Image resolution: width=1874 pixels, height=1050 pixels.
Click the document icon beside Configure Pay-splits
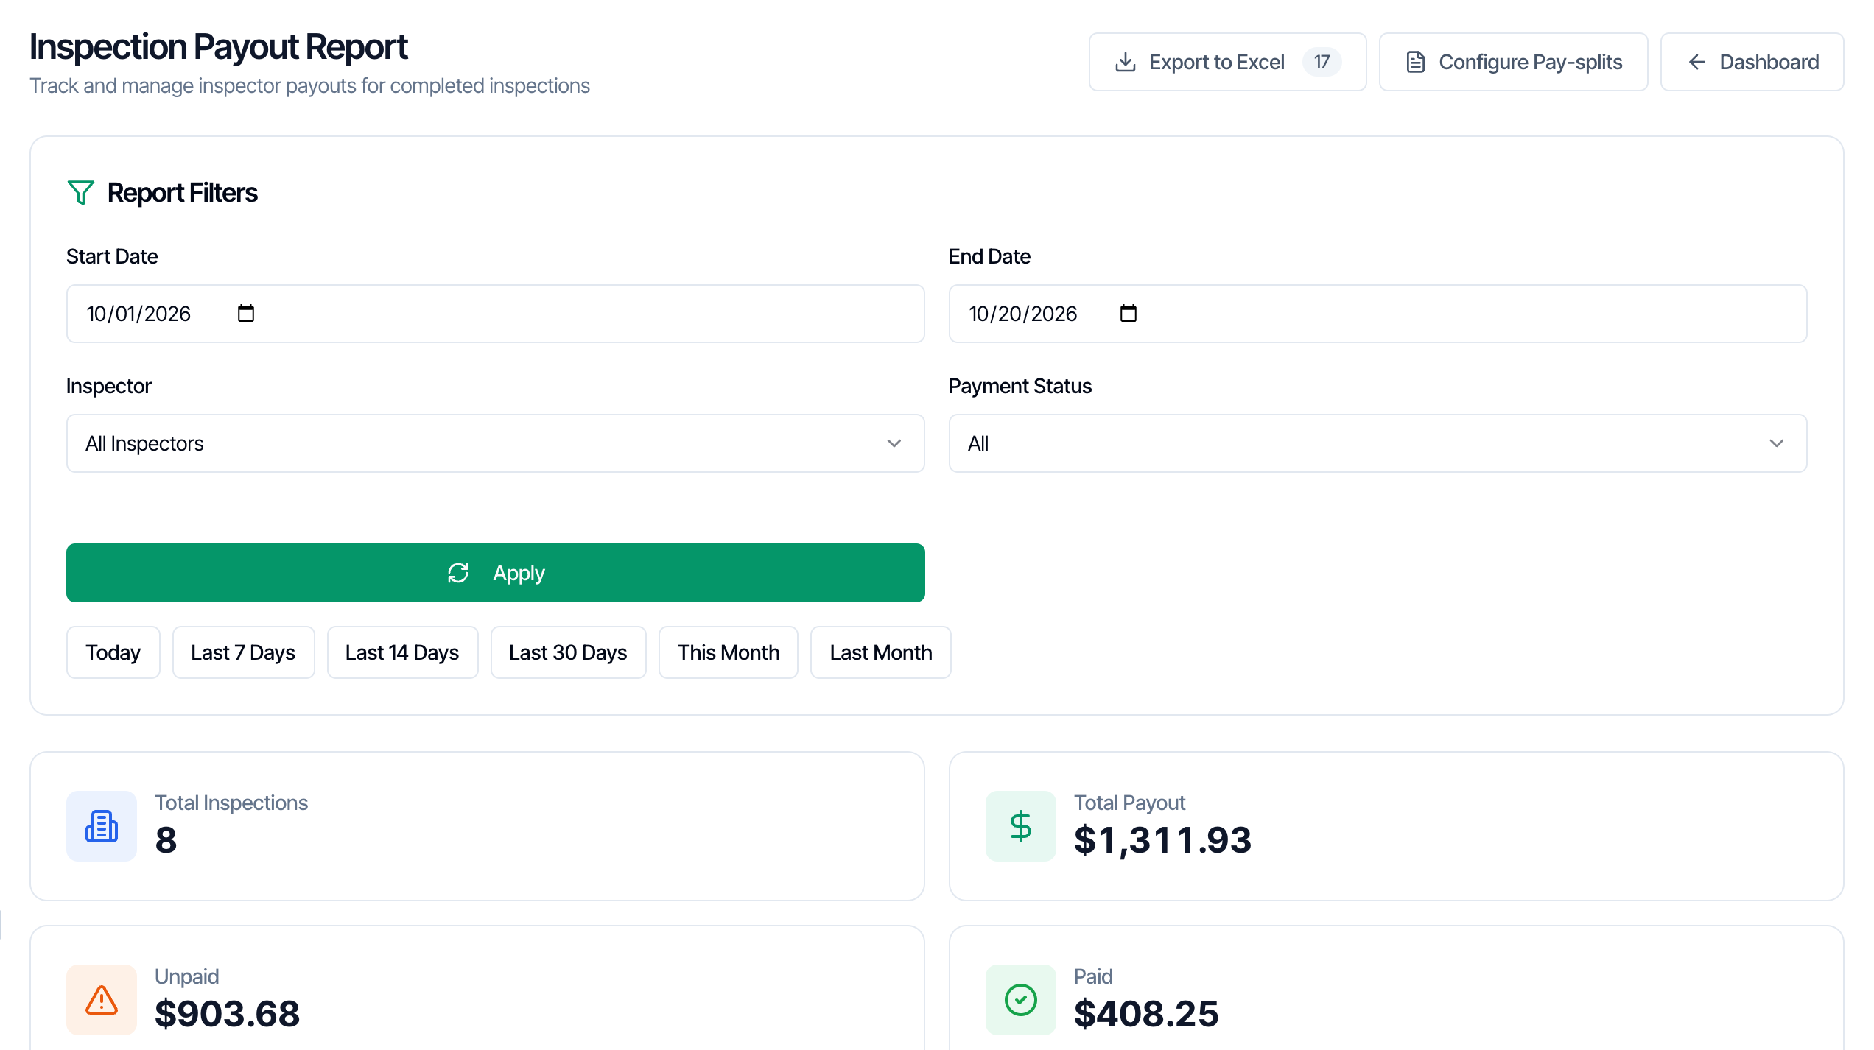click(1415, 62)
